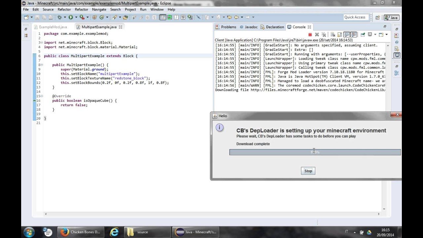Open the Open Console dropdown arrow
Screen dimensions: 423x238
386,34
